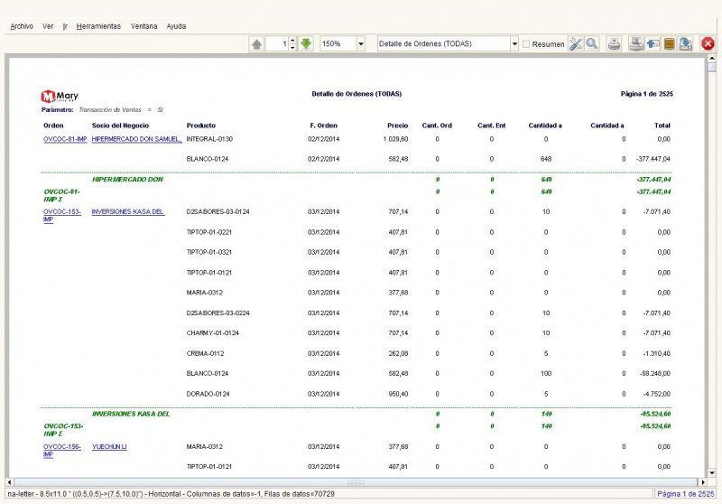Click the brown drawer export icon
722x504 pixels.
669,44
